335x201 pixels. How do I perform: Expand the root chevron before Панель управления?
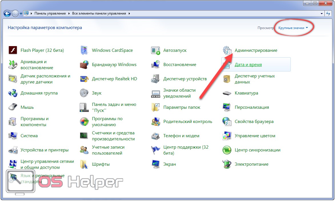tap(31, 13)
